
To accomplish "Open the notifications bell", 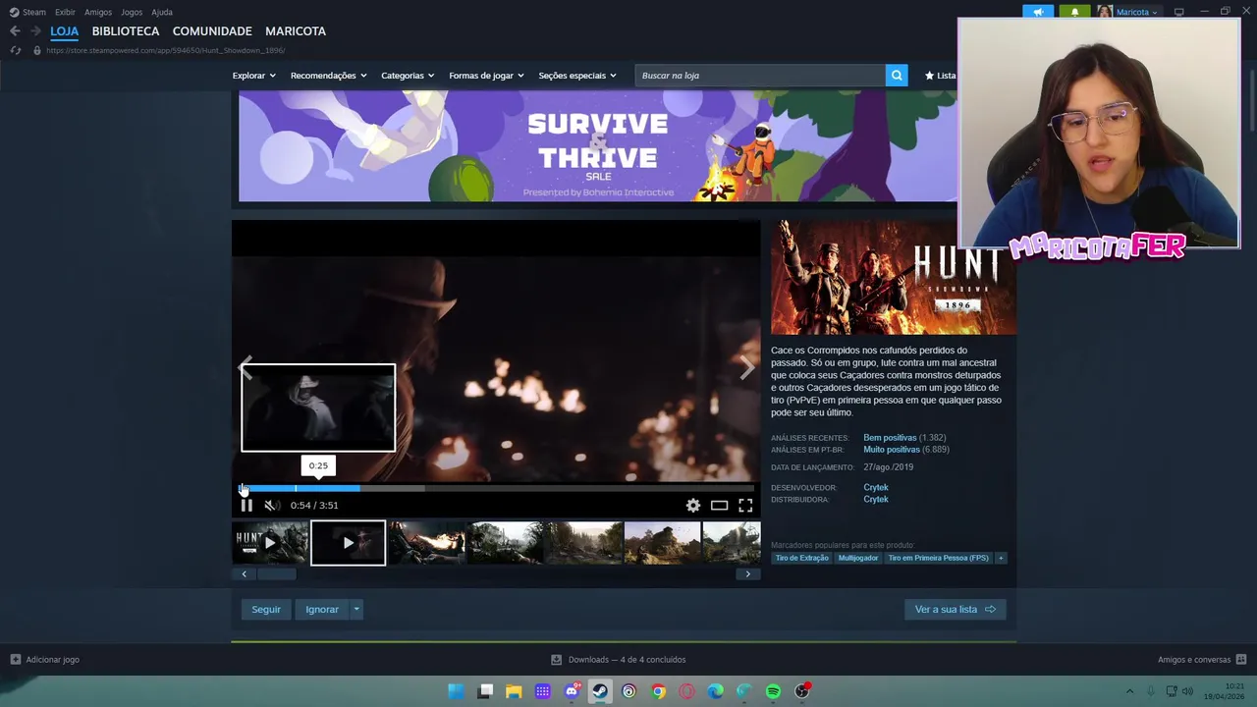I will pyautogui.click(x=1074, y=12).
